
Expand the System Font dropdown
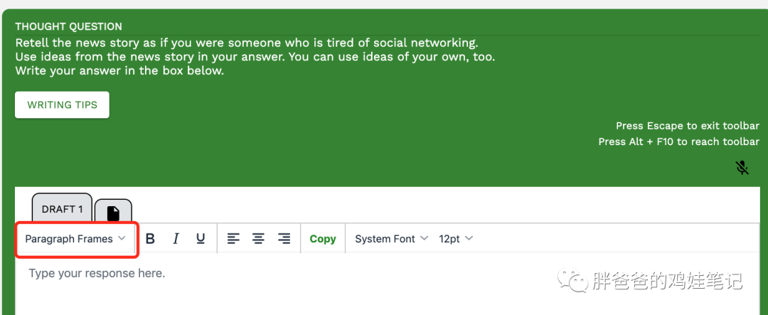pyautogui.click(x=391, y=239)
